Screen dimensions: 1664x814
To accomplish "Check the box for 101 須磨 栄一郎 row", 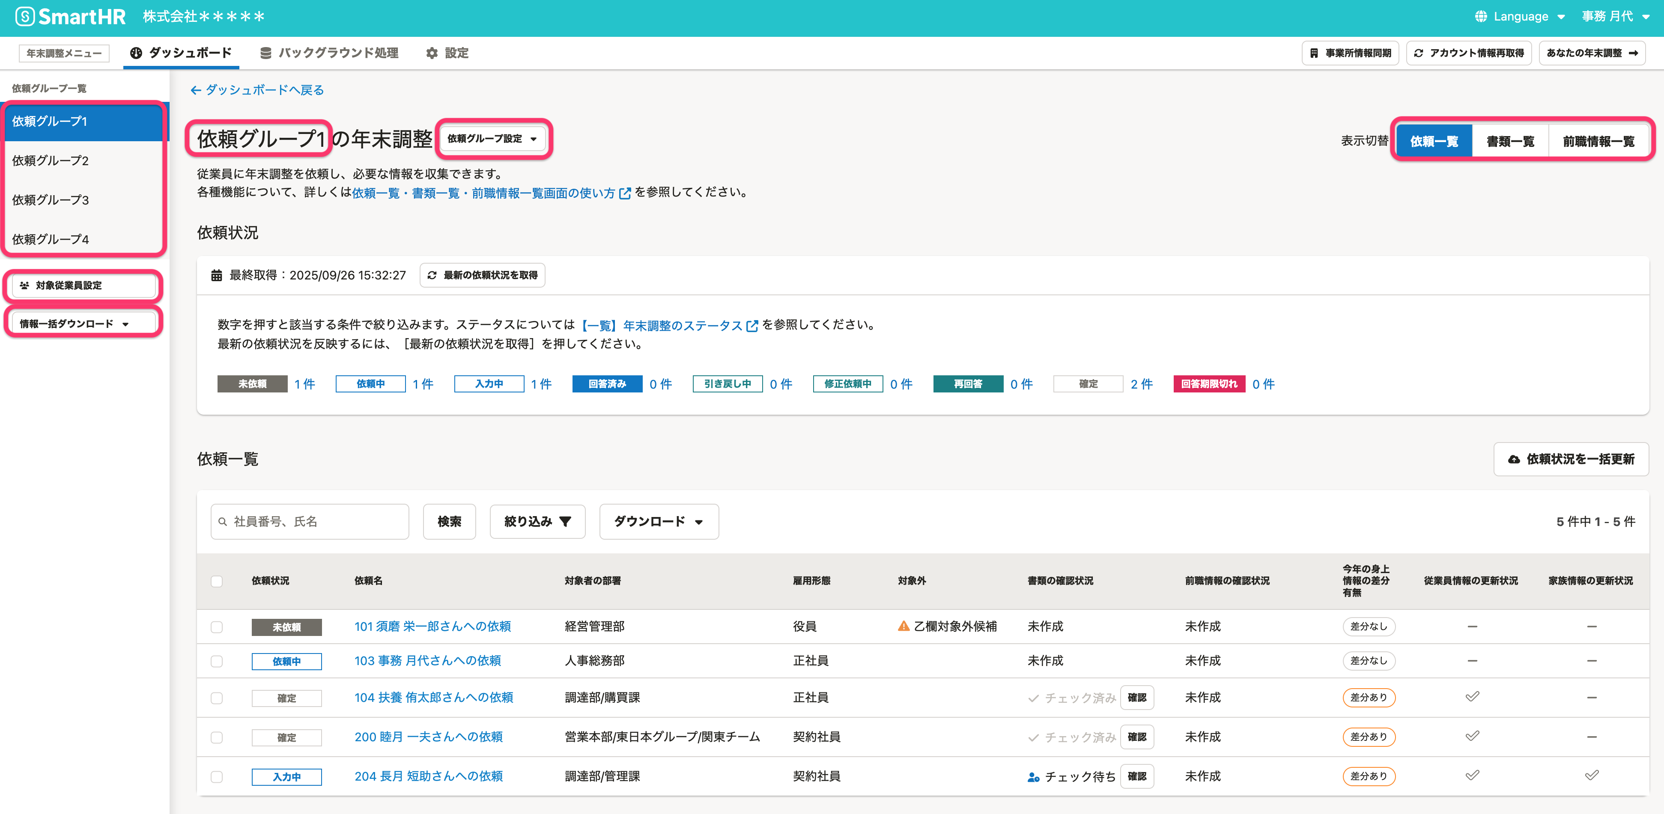I will tap(217, 627).
